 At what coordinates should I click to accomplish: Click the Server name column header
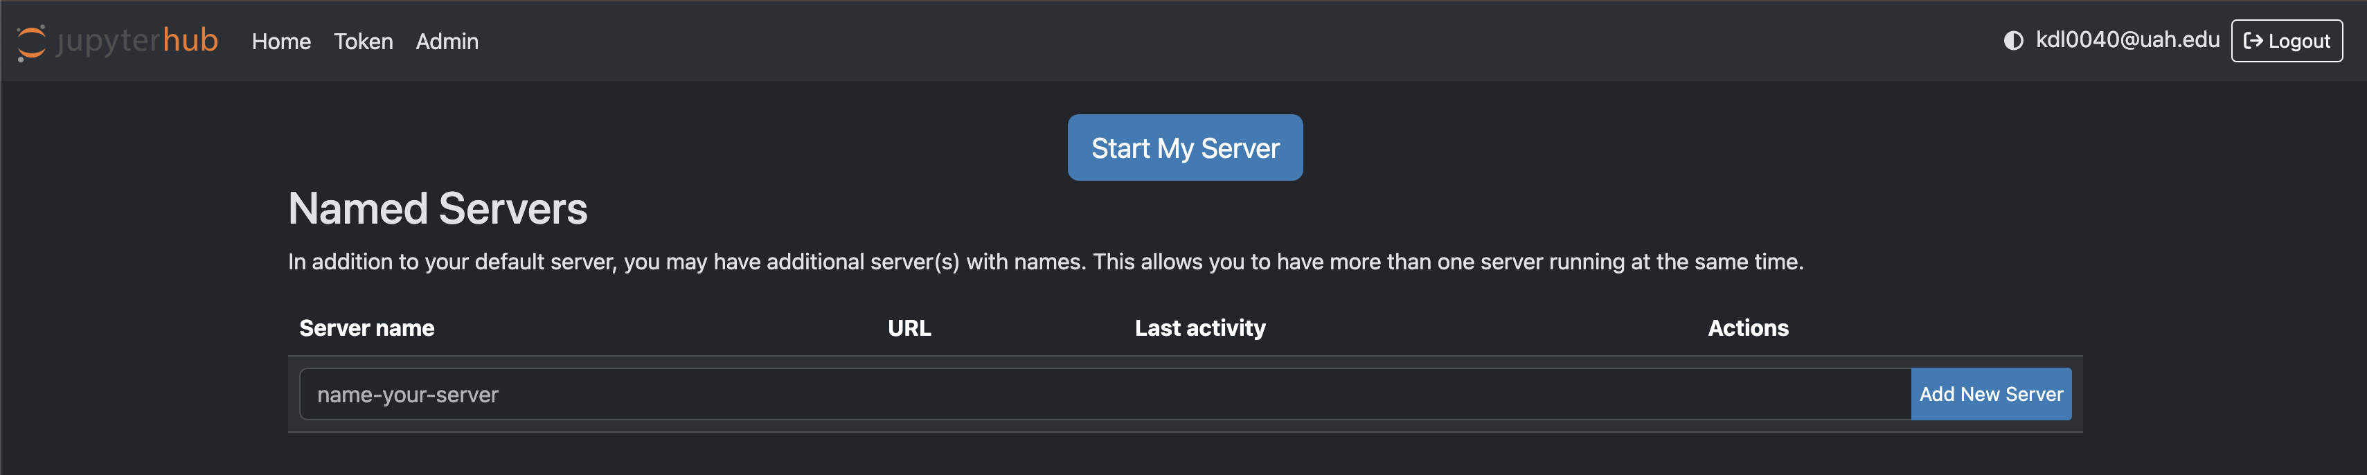(366, 328)
